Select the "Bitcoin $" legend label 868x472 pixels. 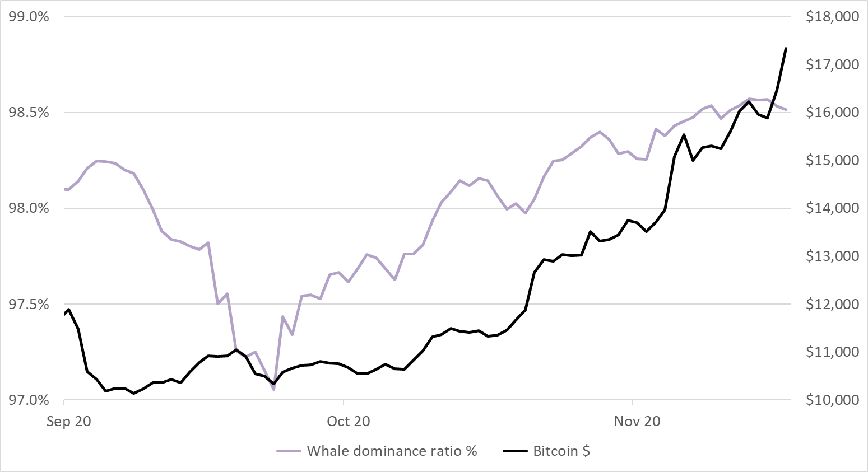[x=561, y=451]
